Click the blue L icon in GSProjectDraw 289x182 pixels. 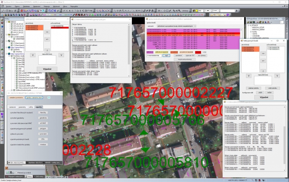point(266,22)
